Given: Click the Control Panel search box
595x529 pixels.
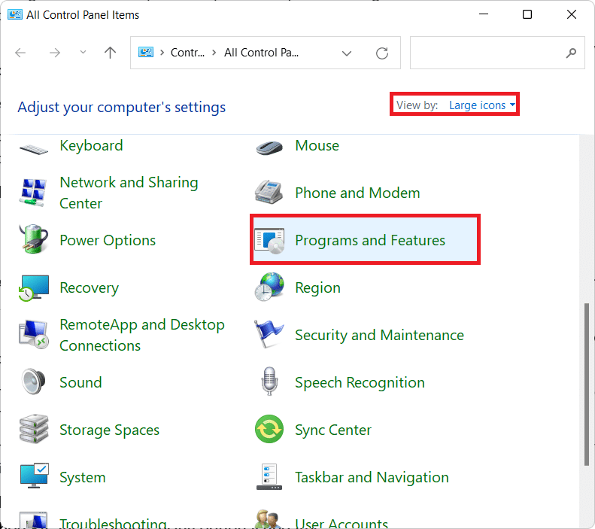Looking at the screenshot, I should pos(487,53).
